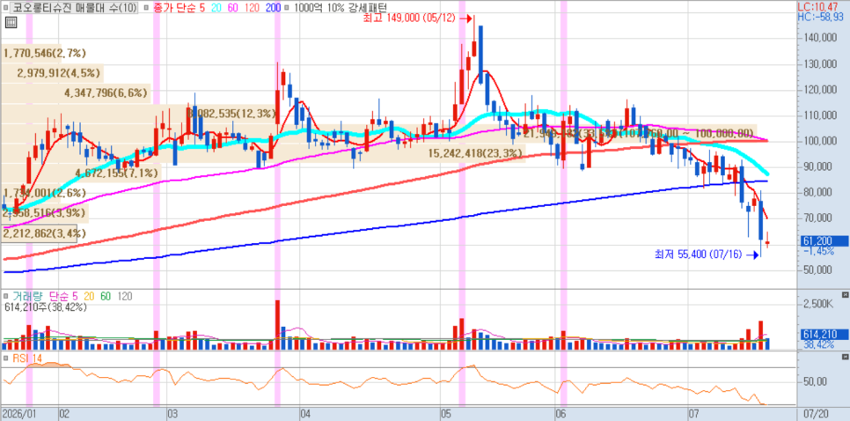Click the 2,500K volume axis label
Image resolution: width=850 pixels, height=421 pixels.
pyautogui.click(x=817, y=304)
